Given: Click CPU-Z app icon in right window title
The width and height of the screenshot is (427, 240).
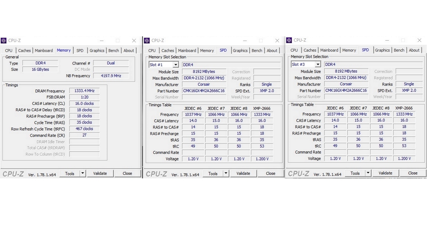Looking at the screenshot, I should click(289, 40).
